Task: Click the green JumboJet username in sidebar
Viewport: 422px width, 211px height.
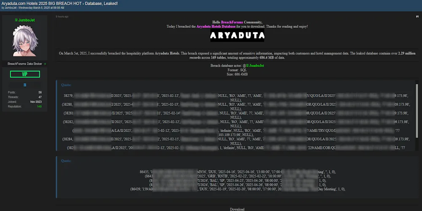Action: click(x=26, y=20)
